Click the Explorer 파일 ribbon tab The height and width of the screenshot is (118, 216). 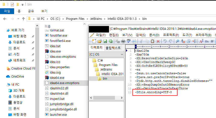(7, 11)
